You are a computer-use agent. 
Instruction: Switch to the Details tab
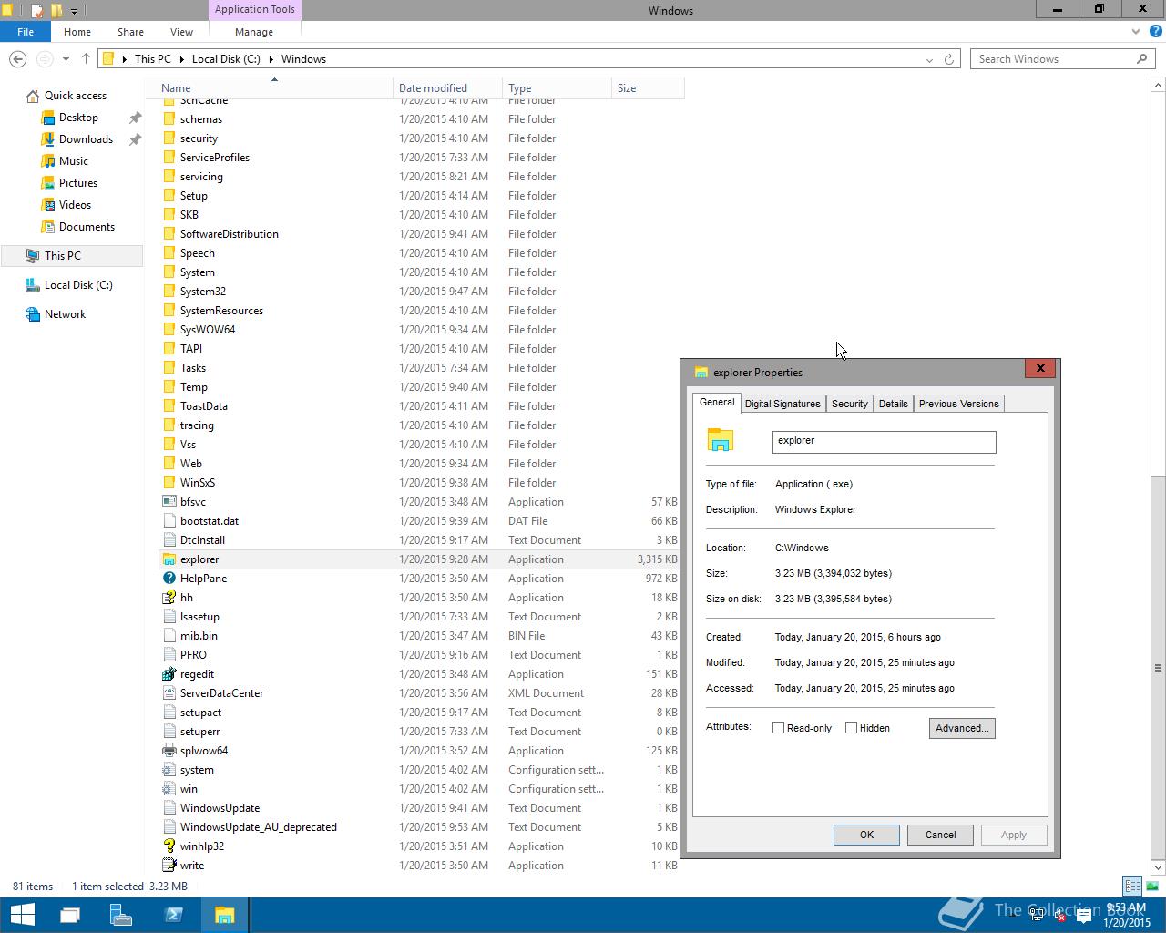coord(894,404)
